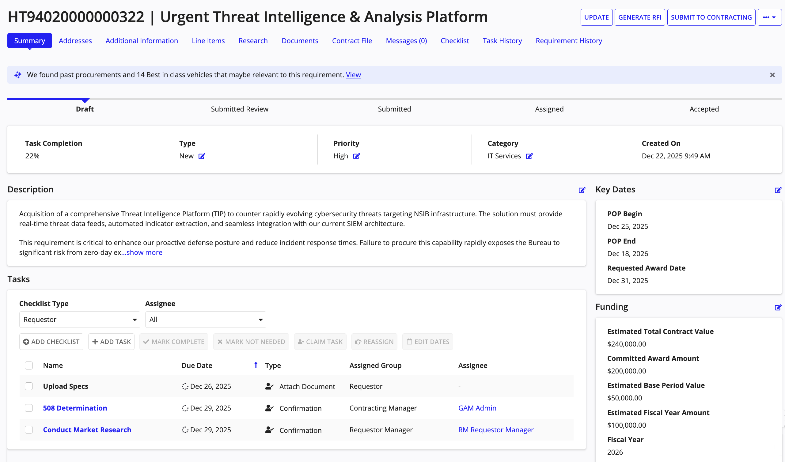
Task: Follow the View link in banner
Action: pyautogui.click(x=353, y=75)
